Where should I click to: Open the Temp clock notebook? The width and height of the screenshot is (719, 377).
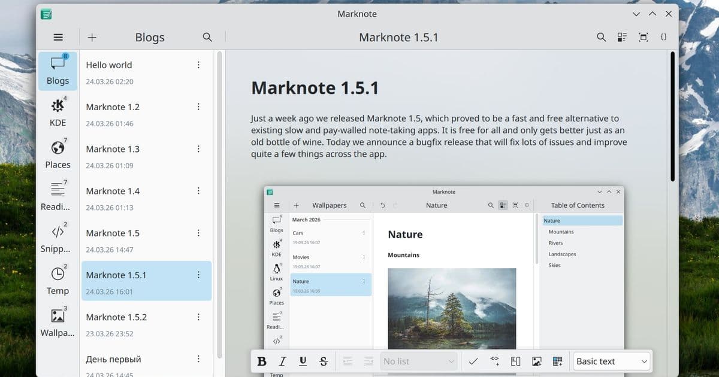pyautogui.click(x=58, y=280)
